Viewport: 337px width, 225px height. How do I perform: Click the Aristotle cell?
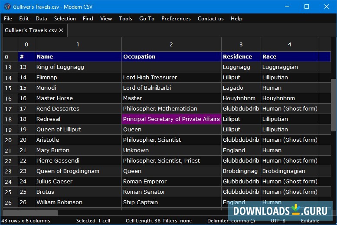[x=78, y=140]
